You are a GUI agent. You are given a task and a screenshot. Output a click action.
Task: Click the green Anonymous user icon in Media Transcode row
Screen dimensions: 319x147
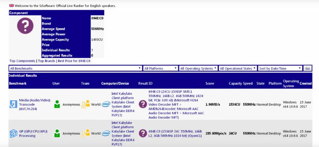(x=57, y=104)
